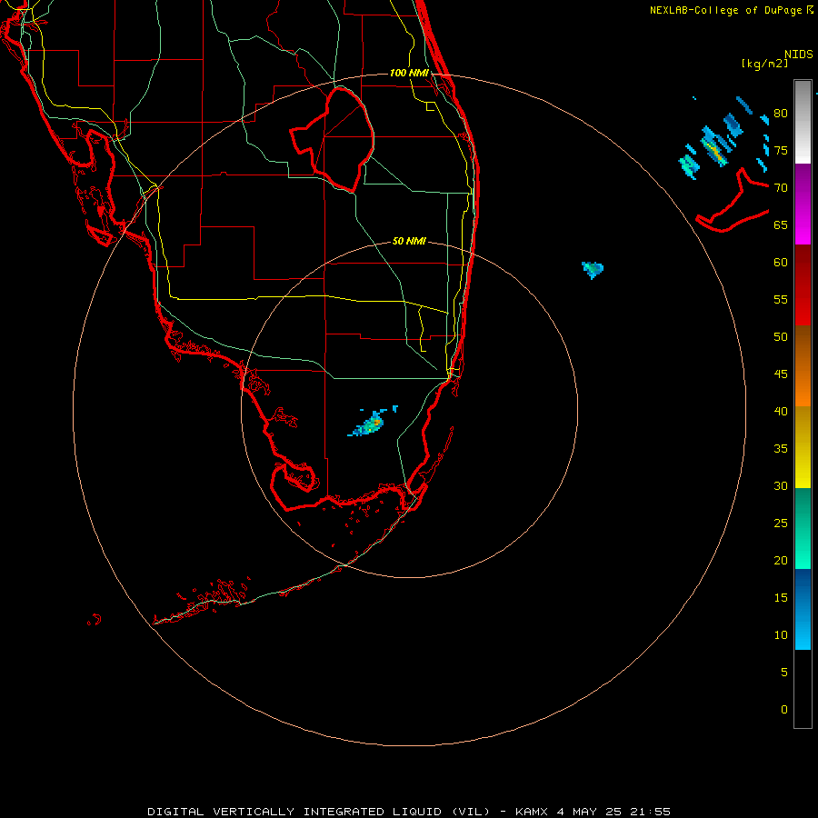Click the storm cell over the Everglades
Image resolution: width=818 pixels, height=818 pixels.
pos(372,423)
